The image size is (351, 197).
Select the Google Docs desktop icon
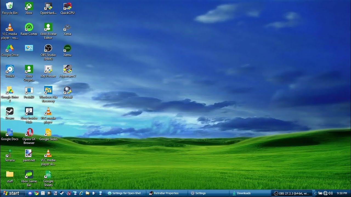click(x=10, y=135)
